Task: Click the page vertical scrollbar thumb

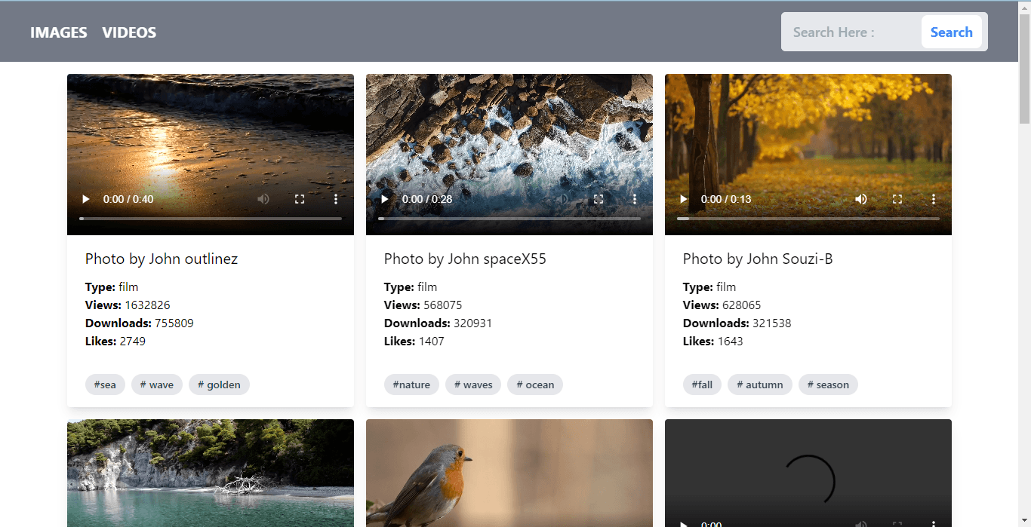Action: click(1024, 68)
